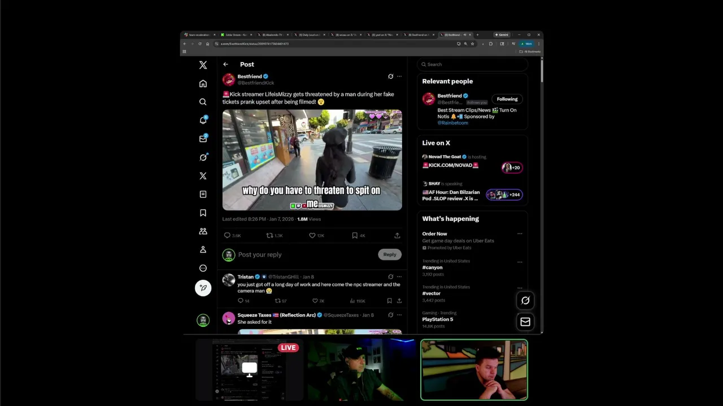The width and height of the screenshot is (723, 406).
Task: Open PlayStation 5 trending topic
Action: pos(437,319)
